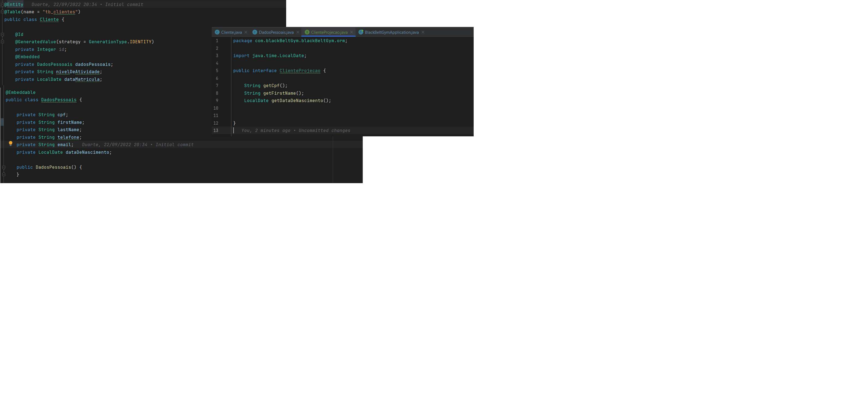Toggle the fold marker beside @GeneratedValue

pos(2,42)
